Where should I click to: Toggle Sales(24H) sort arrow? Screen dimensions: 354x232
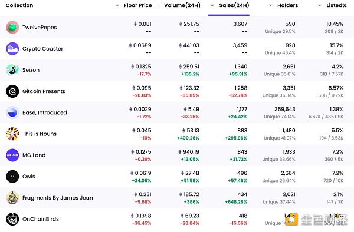212,6
